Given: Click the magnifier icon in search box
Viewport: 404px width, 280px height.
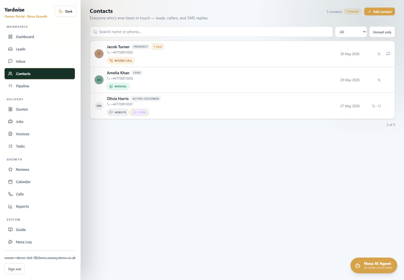Looking at the screenshot, I should pos(95,32).
